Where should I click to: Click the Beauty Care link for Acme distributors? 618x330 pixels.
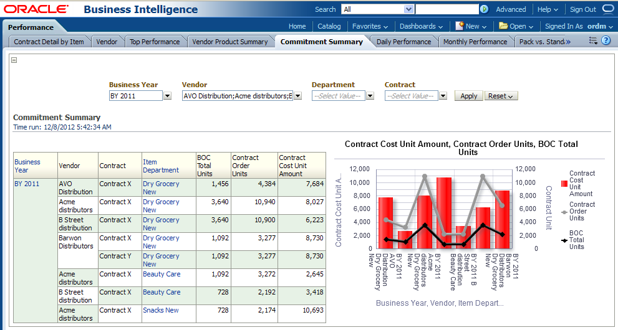click(x=162, y=274)
